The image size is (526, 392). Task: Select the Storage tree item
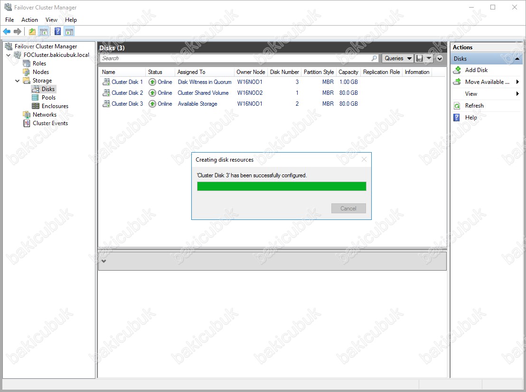42,81
